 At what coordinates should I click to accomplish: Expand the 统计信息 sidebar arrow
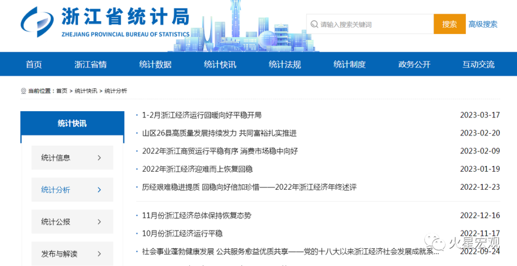pos(99,158)
